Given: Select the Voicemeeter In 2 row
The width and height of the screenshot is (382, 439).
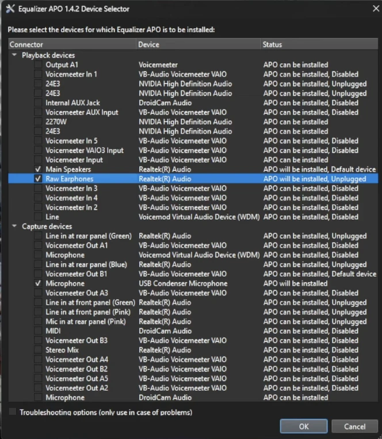Looking at the screenshot, I should click(x=193, y=207).
